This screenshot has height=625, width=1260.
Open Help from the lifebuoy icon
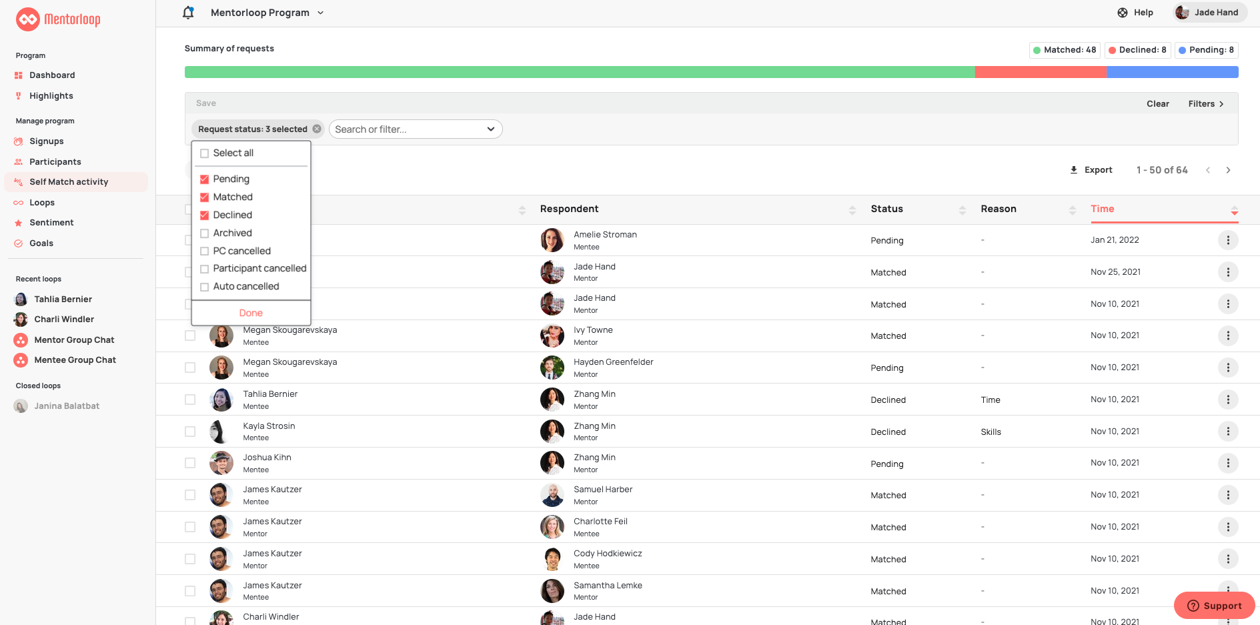(1123, 13)
